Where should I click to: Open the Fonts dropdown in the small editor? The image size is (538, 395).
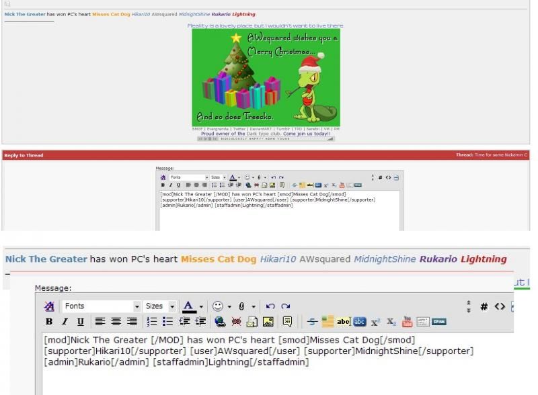click(x=189, y=177)
